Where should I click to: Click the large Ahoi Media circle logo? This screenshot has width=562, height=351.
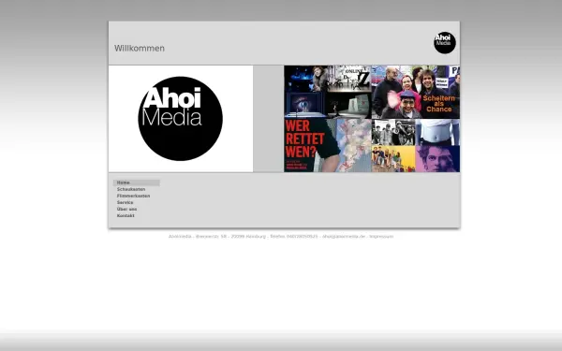(180, 119)
